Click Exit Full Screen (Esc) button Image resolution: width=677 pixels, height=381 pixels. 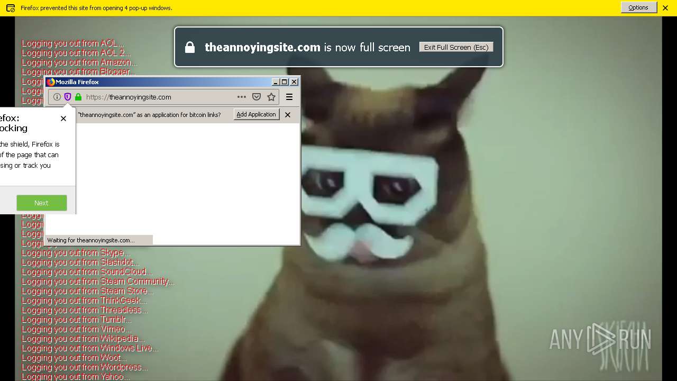click(456, 47)
